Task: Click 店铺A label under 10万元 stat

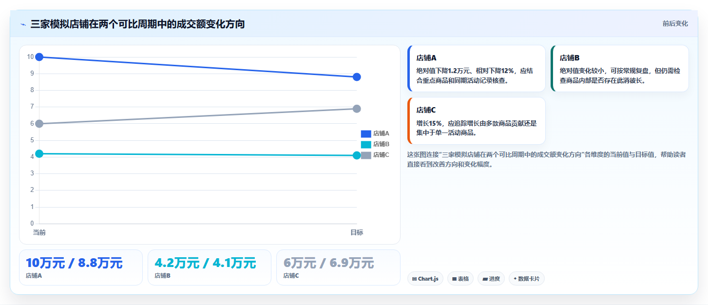Action: click(34, 276)
